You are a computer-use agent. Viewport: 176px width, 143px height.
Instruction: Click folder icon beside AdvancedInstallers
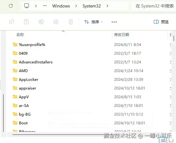point(15,62)
